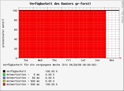124x91 pixels.
Task: Click the prozentualer Anteil axis label
Action: pos(3,33)
